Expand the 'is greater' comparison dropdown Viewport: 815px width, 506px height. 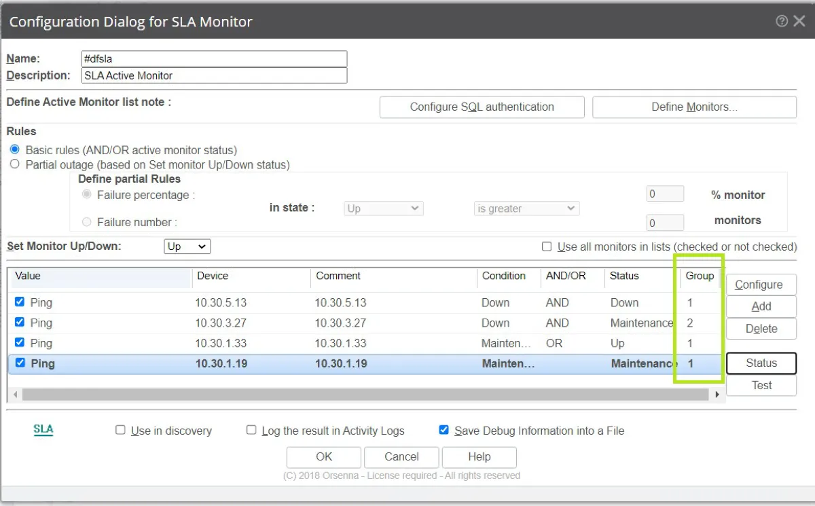tap(526, 209)
